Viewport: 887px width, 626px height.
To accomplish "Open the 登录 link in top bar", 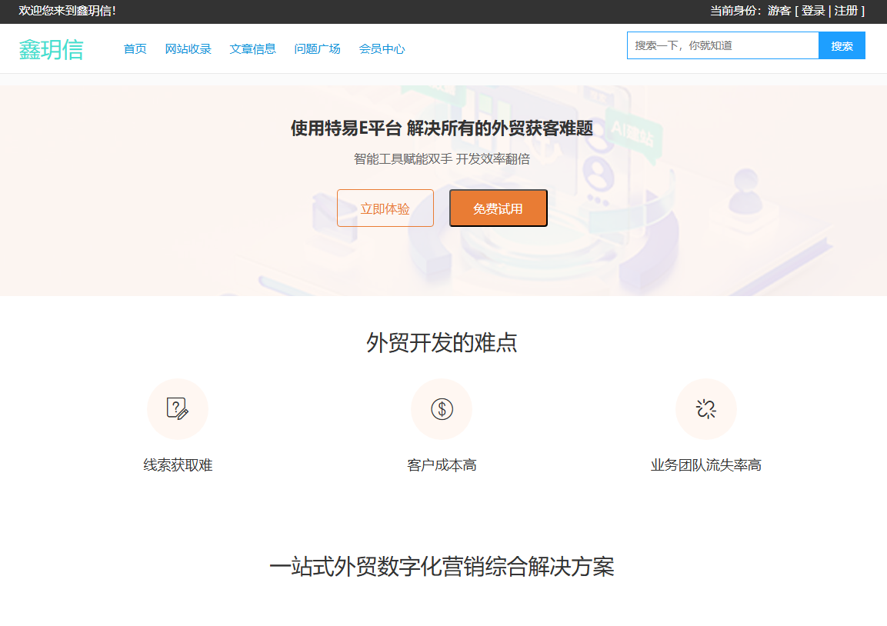I will 813,11.
